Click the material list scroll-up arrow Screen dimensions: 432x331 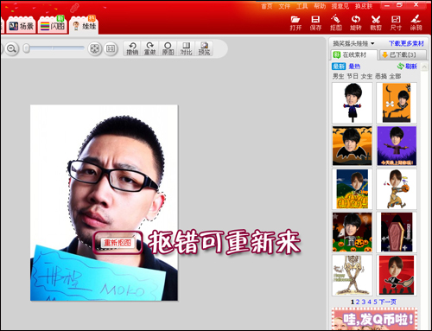pos(424,67)
